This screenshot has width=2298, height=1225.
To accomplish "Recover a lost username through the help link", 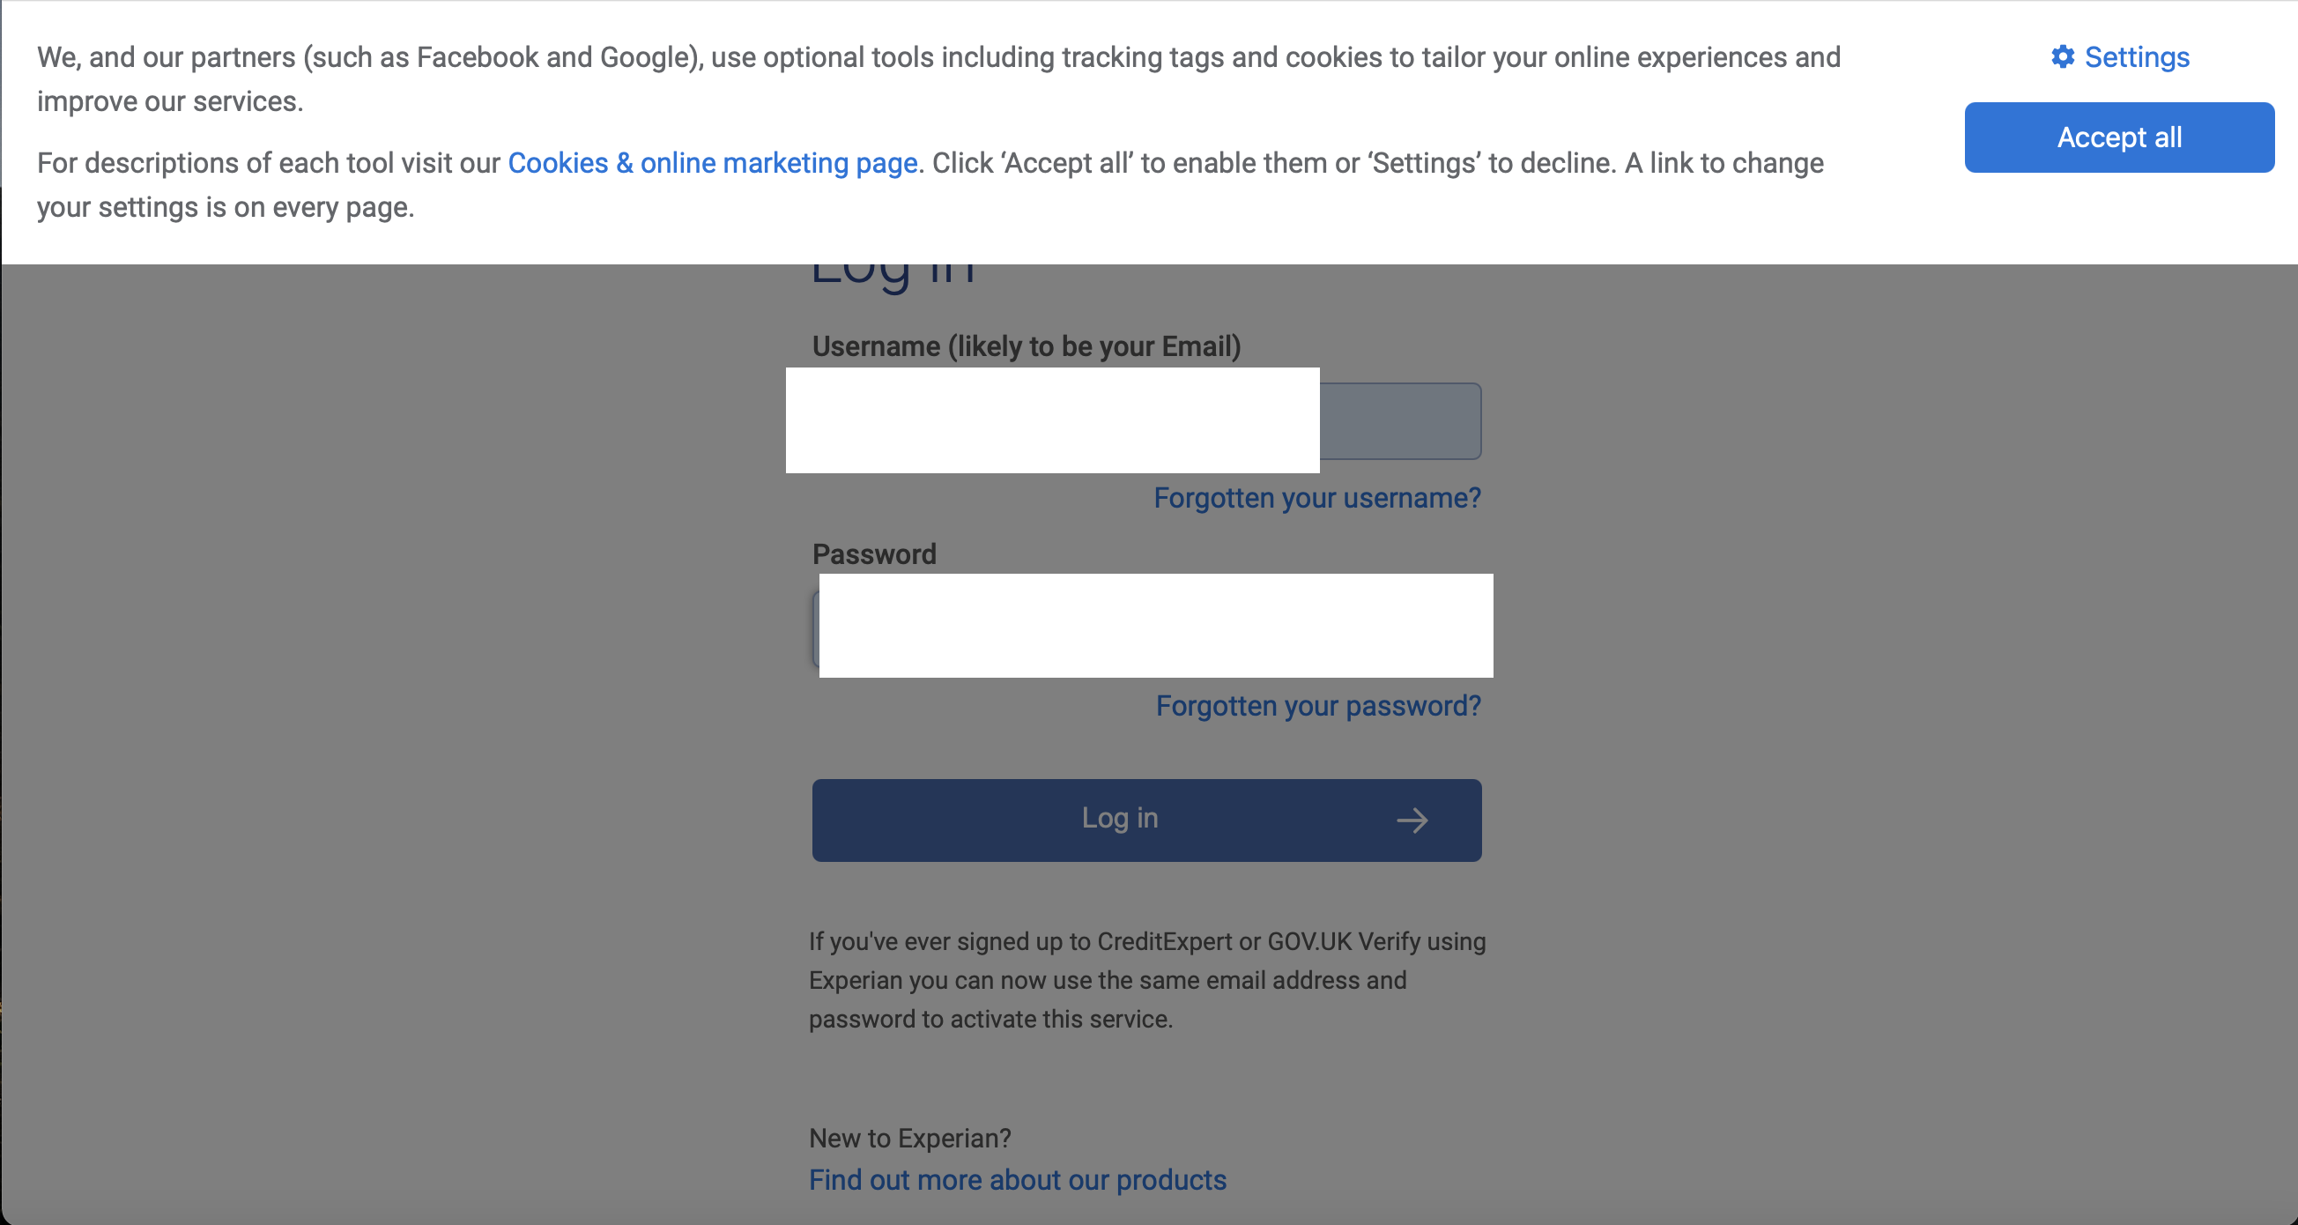I will 1316,498.
